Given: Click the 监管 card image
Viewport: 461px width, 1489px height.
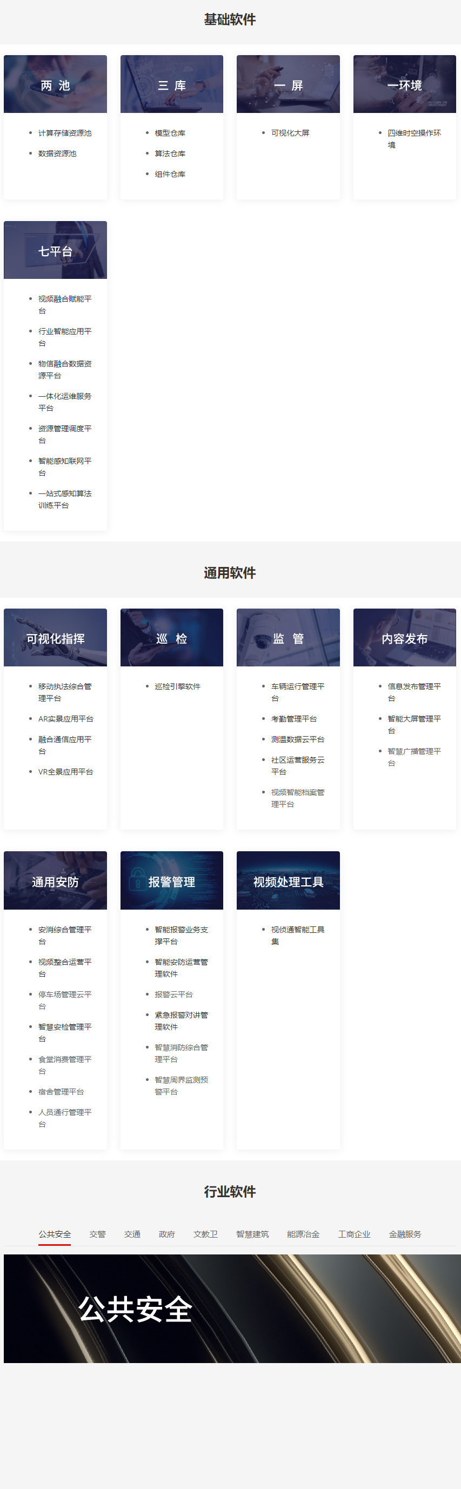Looking at the screenshot, I should 288,638.
